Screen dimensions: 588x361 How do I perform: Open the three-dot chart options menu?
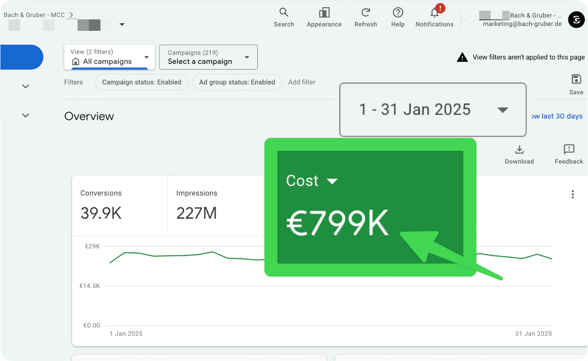point(573,194)
